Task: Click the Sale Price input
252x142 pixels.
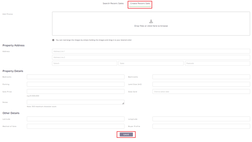Action: click(75, 91)
